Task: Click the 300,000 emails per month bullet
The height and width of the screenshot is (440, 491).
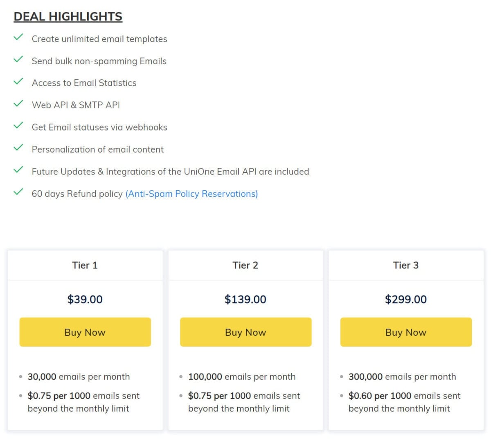Action: click(402, 377)
